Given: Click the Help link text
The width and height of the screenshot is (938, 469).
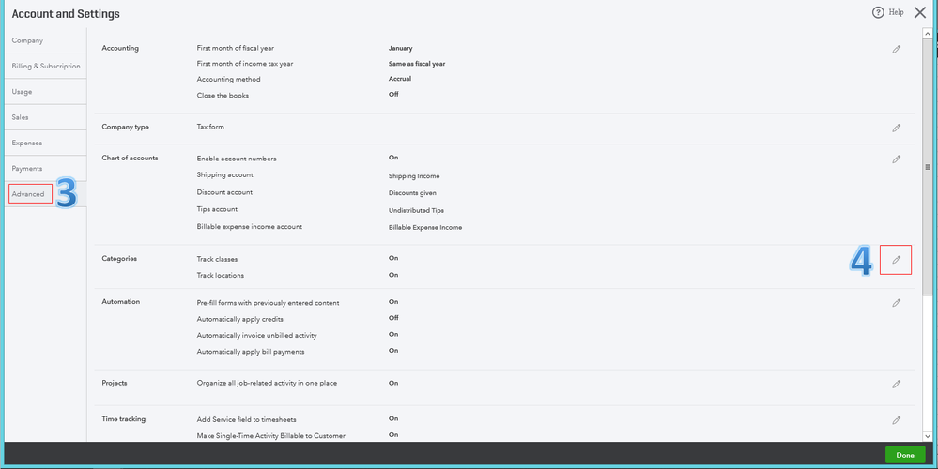Looking at the screenshot, I should click(x=896, y=12).
